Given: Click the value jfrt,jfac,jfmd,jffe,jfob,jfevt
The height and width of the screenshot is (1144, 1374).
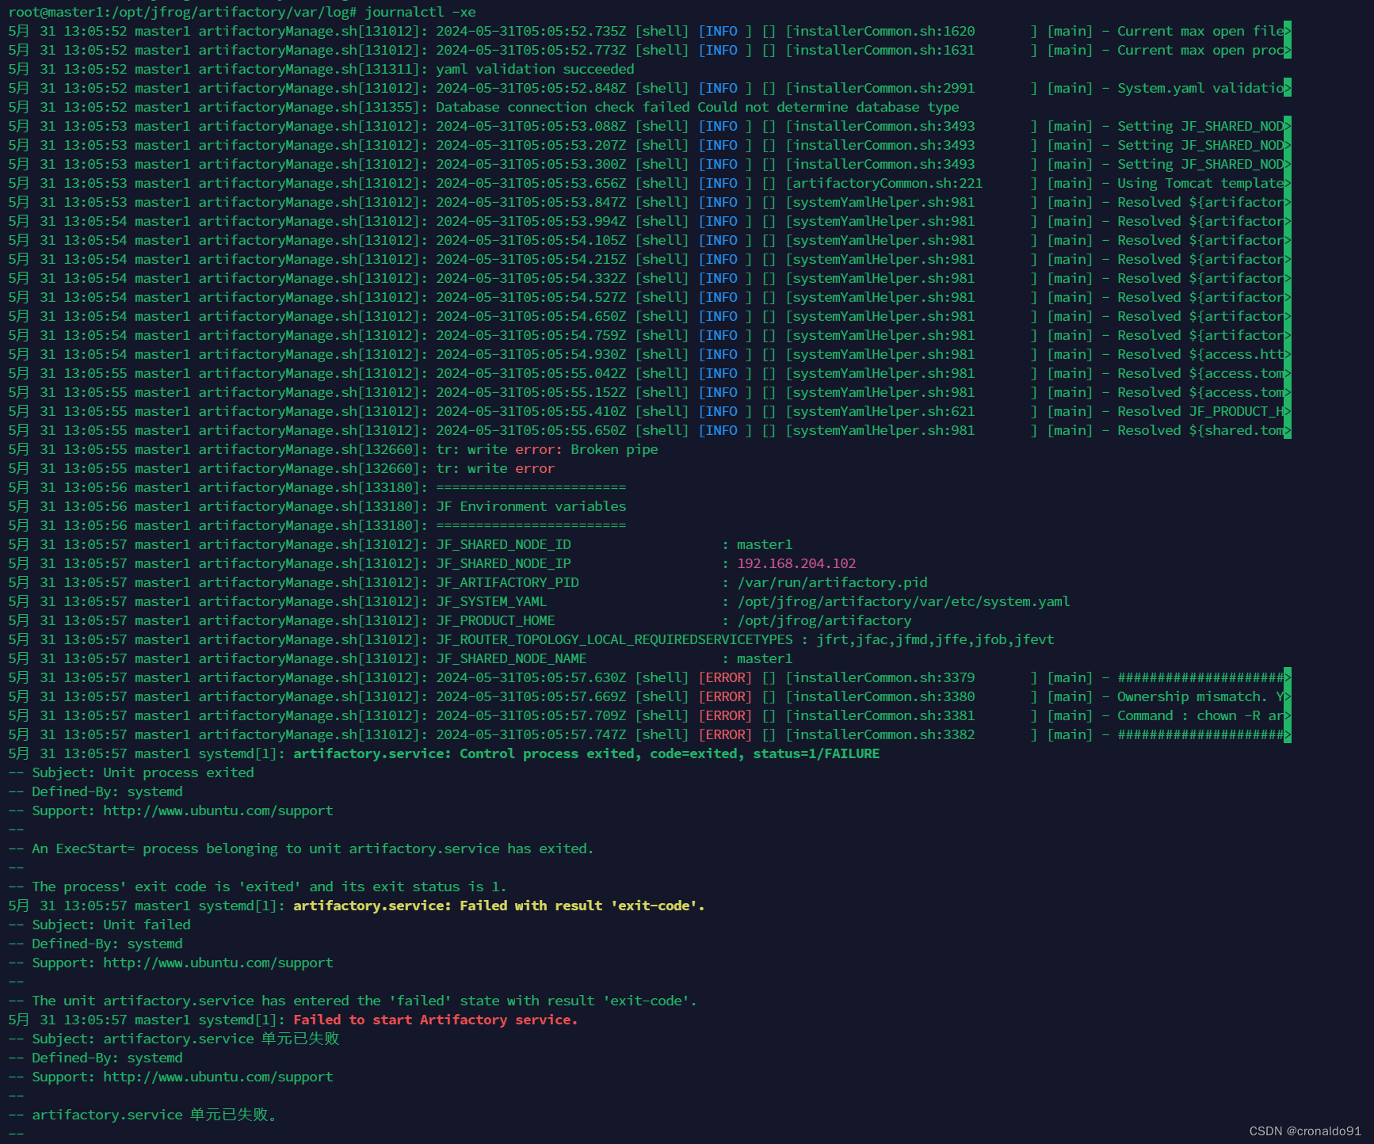Looking at the screenshot, I should pyautogui.click(x=935, y=639).
